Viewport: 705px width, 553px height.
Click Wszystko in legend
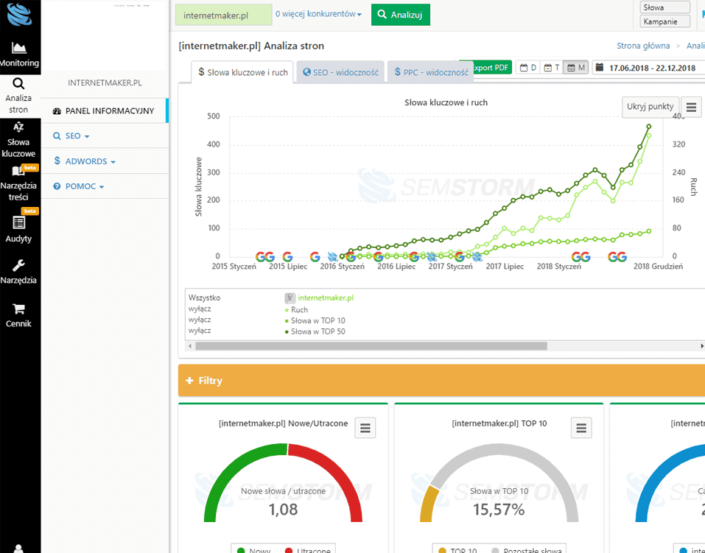[204, 297]
